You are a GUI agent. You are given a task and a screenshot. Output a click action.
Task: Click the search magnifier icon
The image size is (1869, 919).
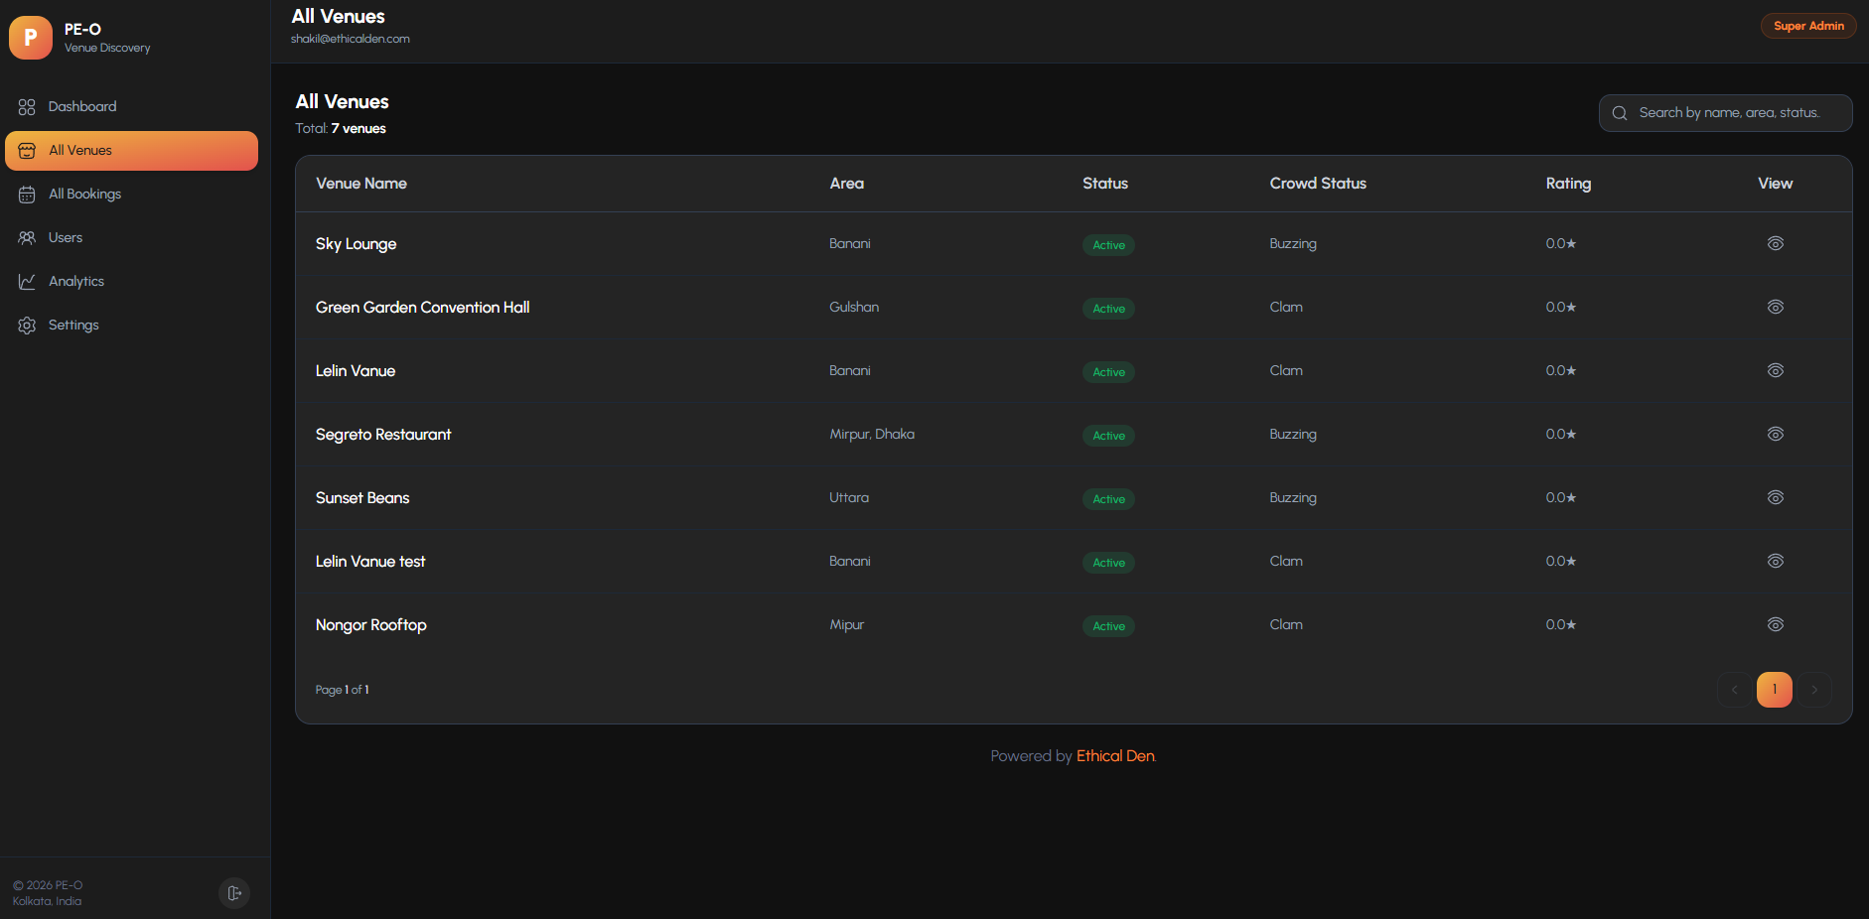pyautogui.click(x=1620, y=113)
